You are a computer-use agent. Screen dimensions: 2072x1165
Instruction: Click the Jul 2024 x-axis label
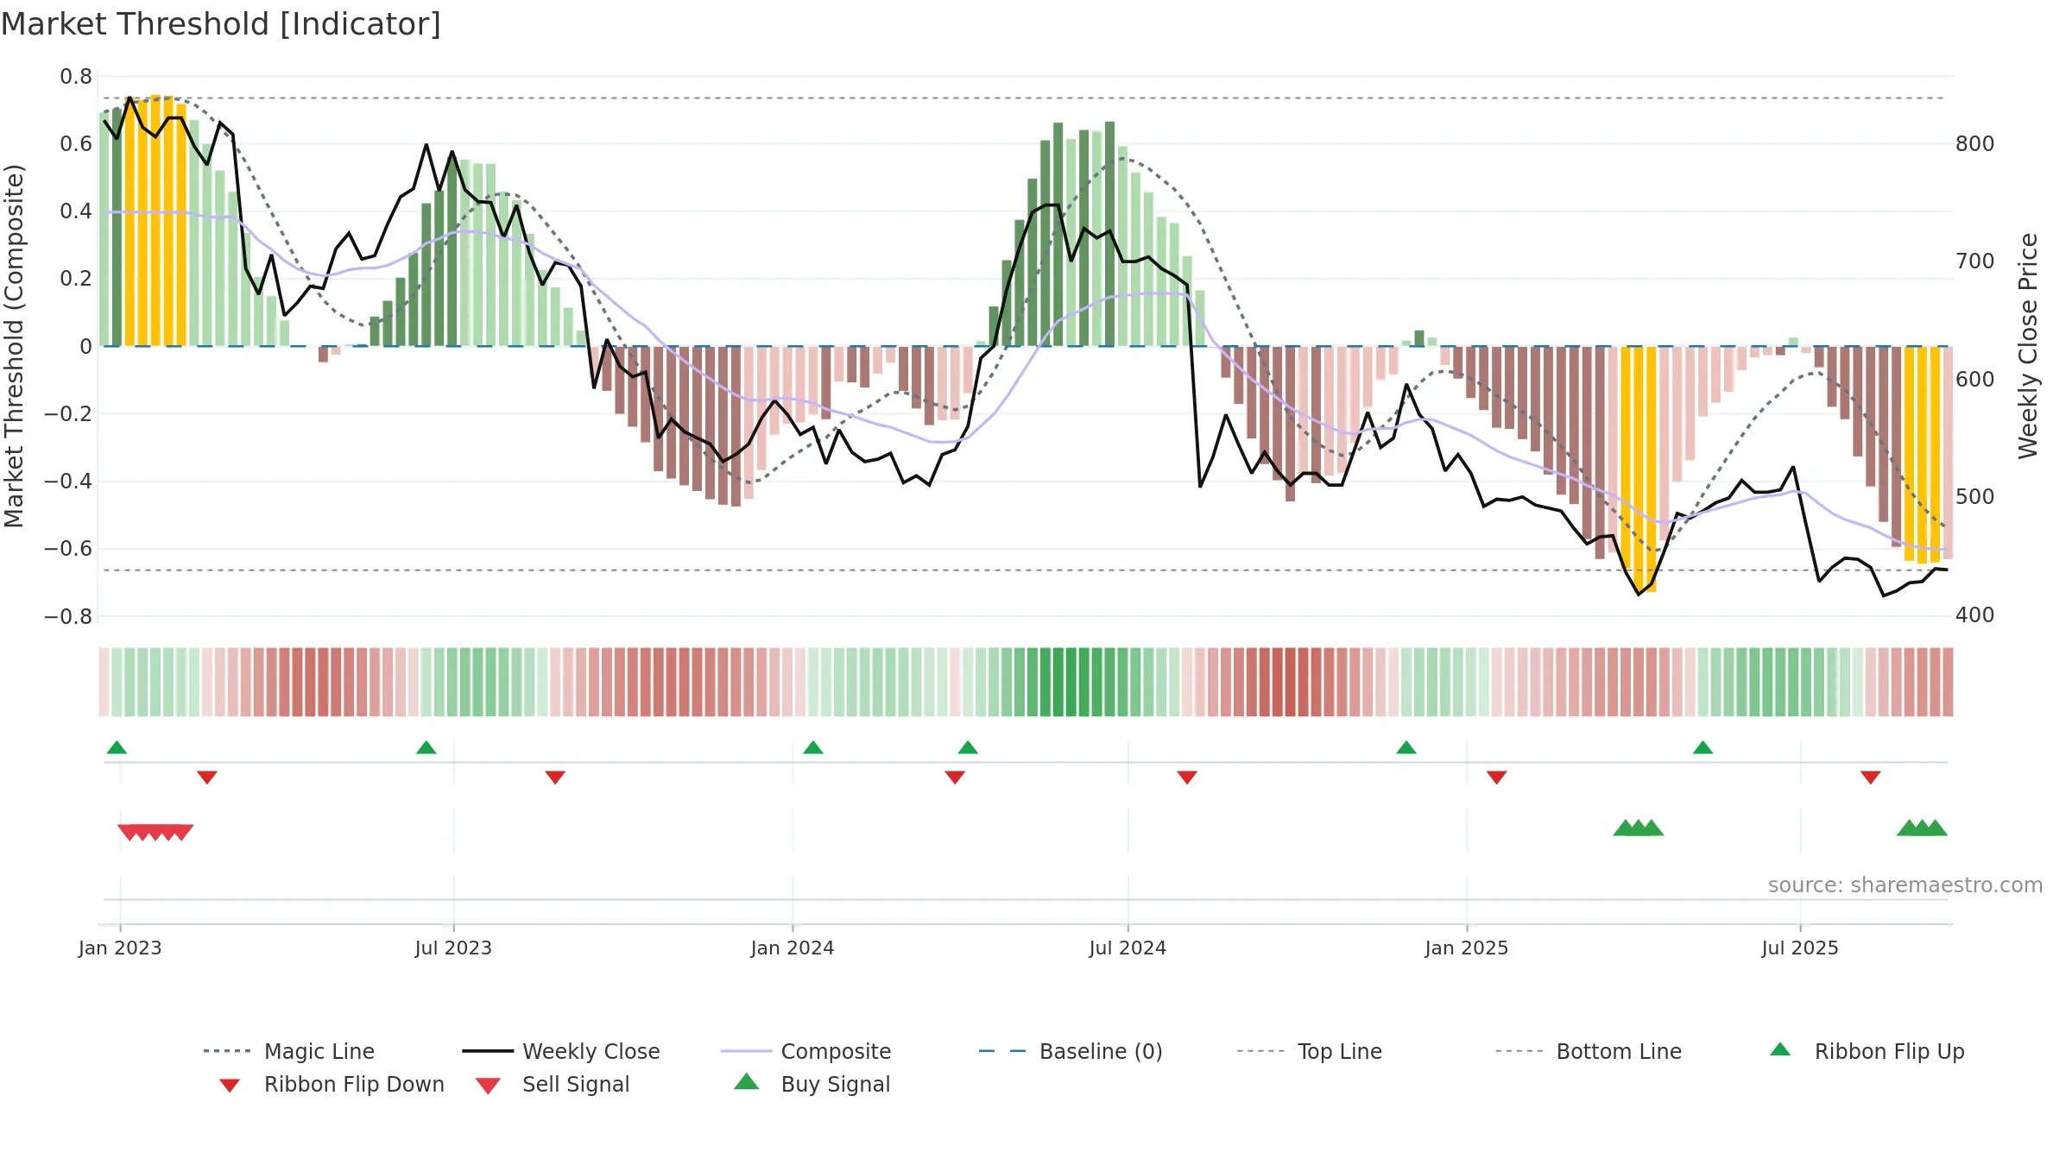1128,948
